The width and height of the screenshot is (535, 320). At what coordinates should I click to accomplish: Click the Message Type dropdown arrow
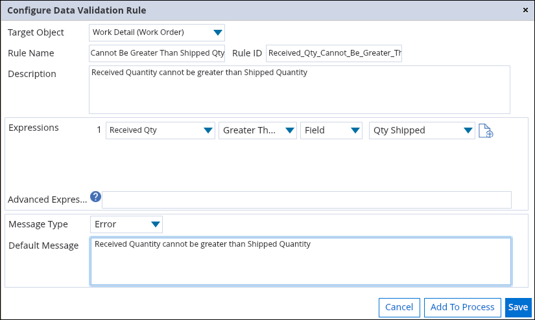pos(156,224)
